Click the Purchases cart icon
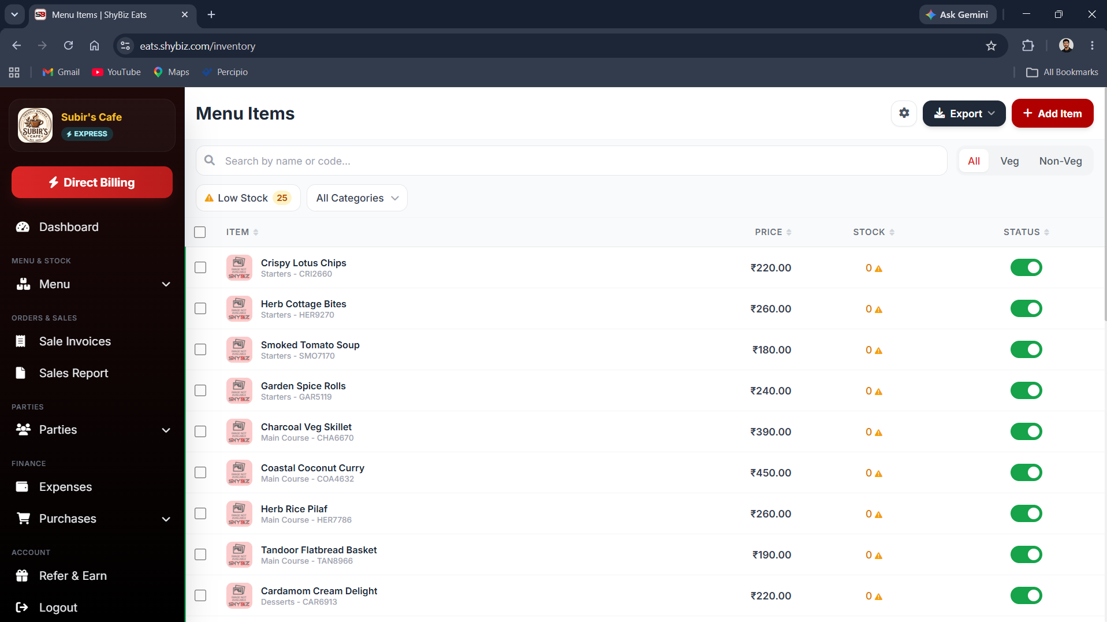The image size is (1107, 622). click(23, 518)
